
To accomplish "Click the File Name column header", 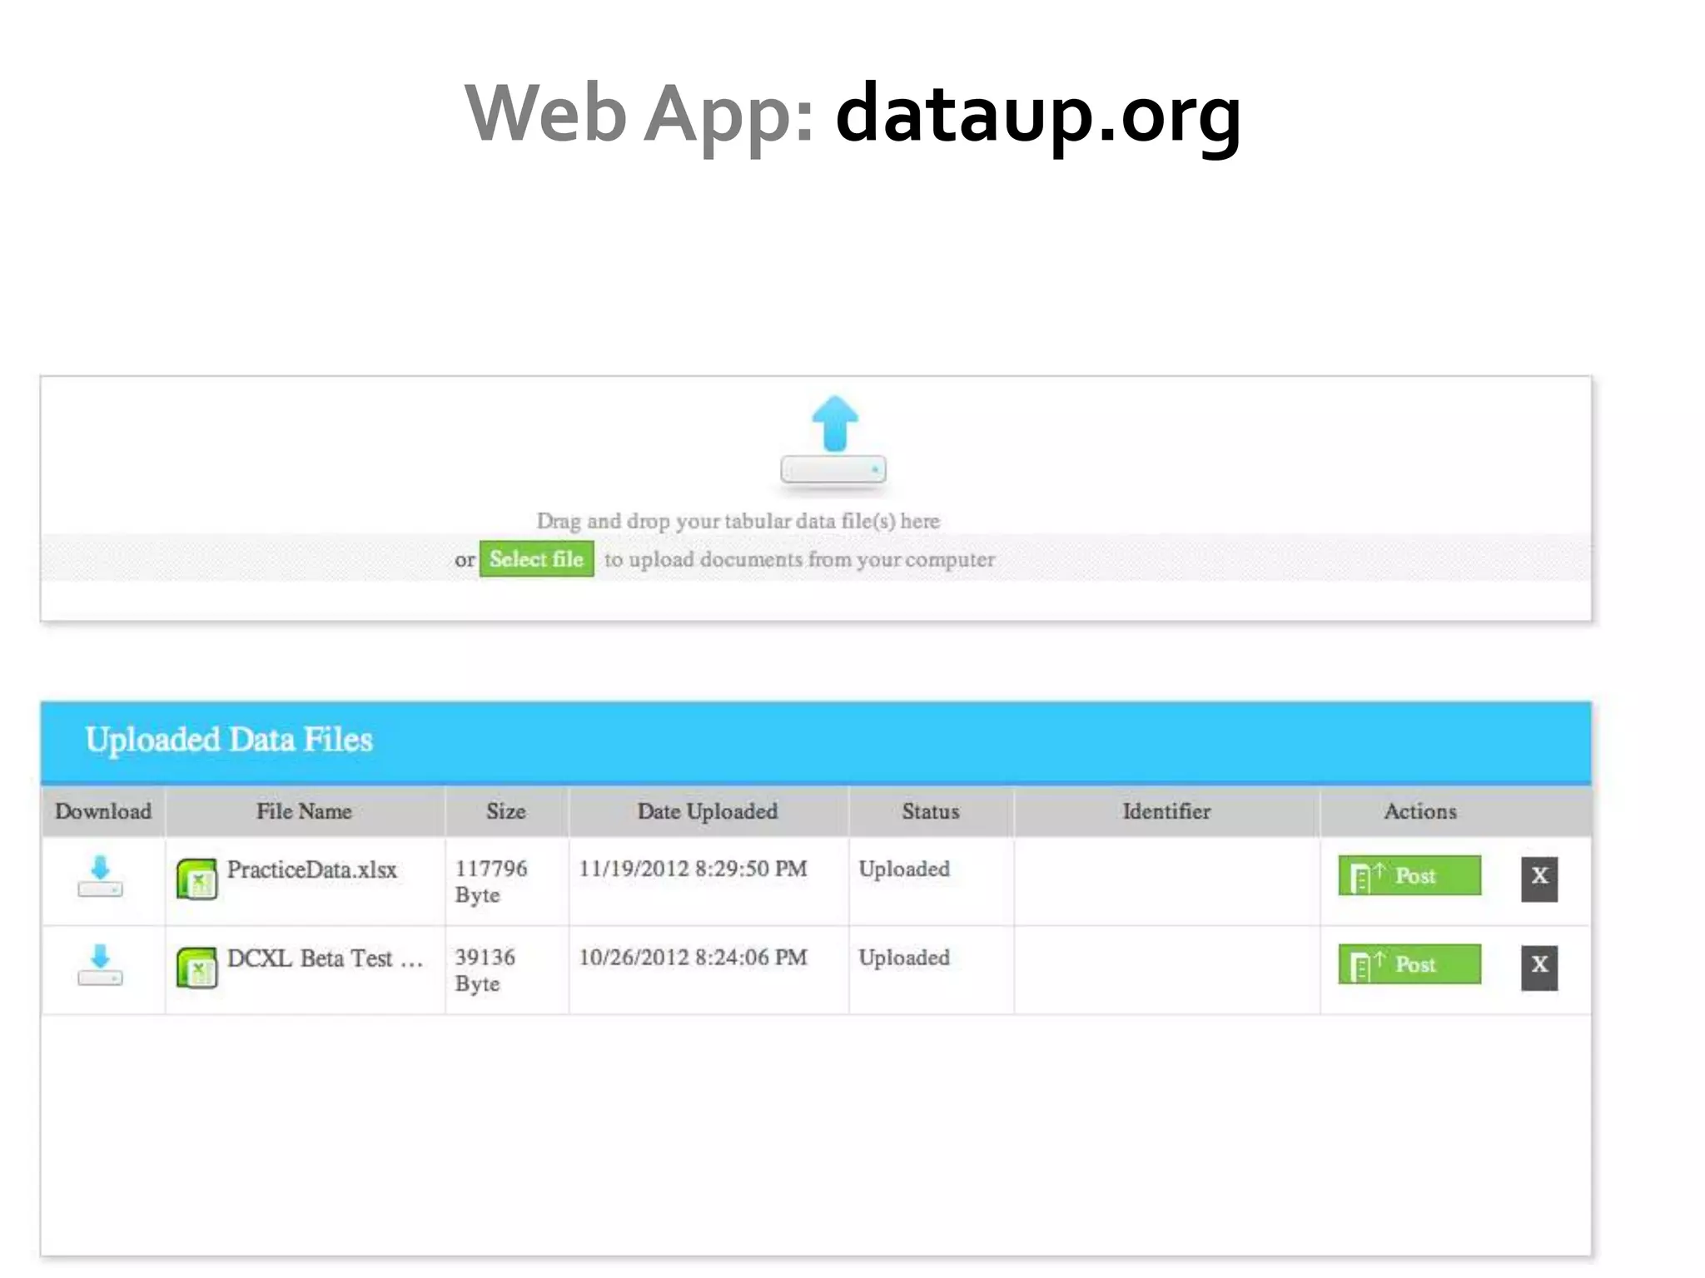I will click(305, 811).
